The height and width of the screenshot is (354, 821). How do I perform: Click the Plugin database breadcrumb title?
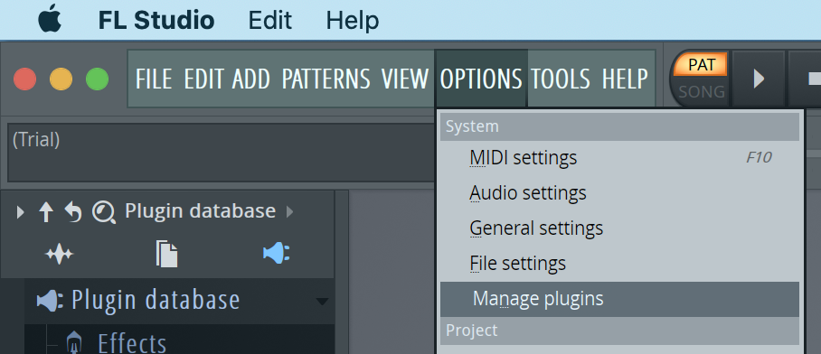click(200, 210)
